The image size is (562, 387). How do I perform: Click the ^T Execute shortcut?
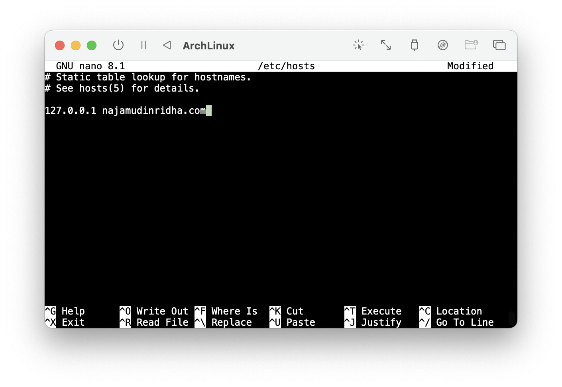coord(373,311)
